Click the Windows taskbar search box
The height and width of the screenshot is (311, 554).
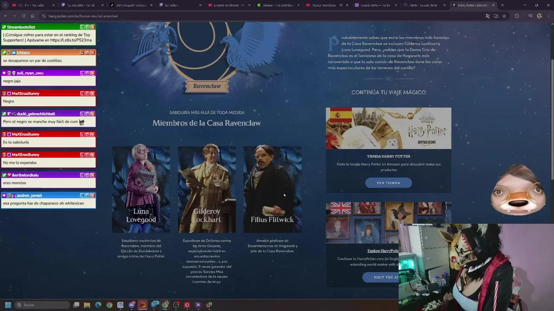(42, 305)
